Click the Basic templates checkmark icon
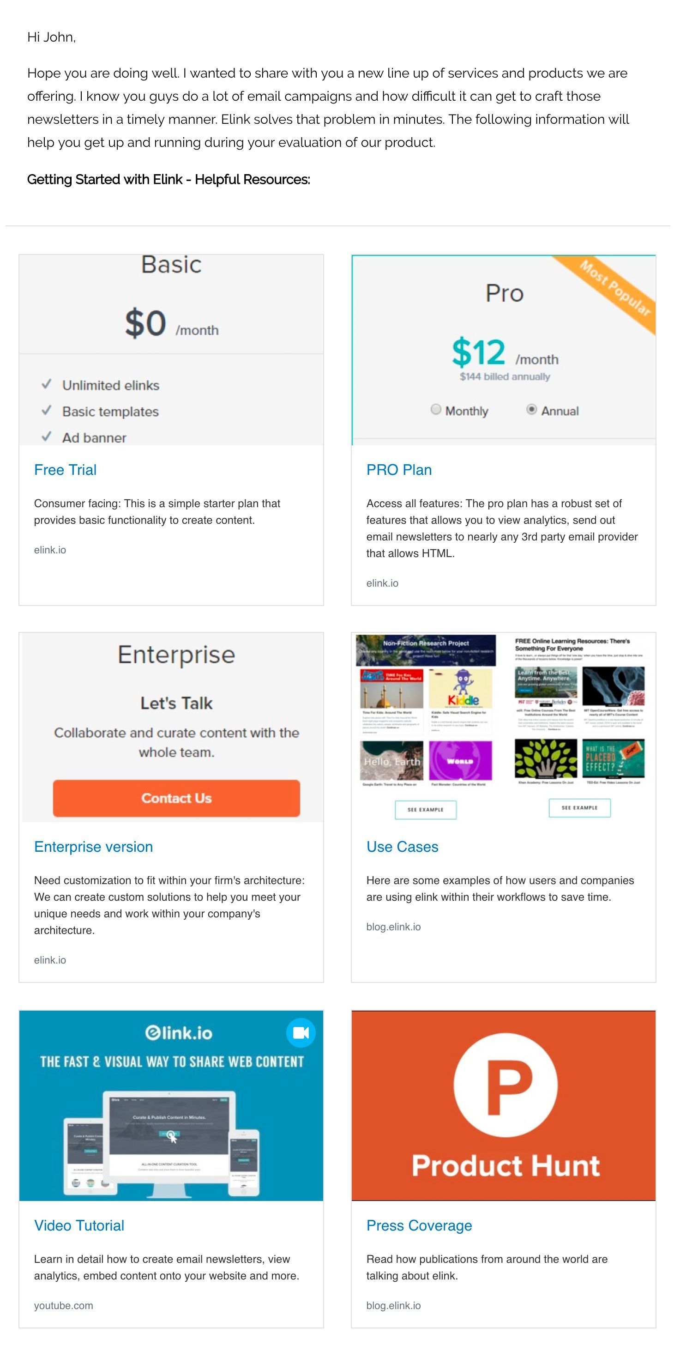 [47, 411]
